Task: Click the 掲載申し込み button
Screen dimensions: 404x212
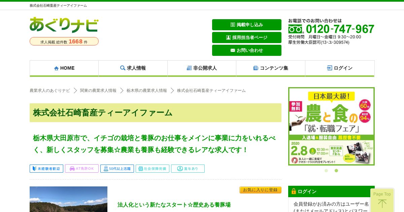Action: click(x=247, y=25)
